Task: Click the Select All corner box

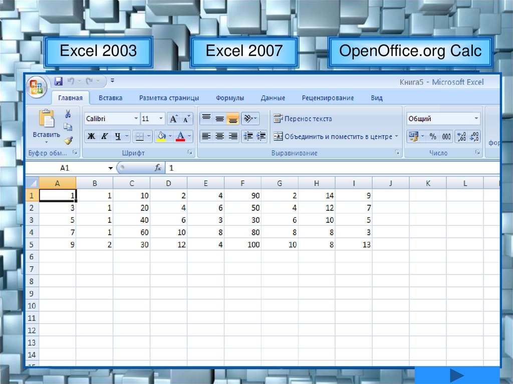Action: point(32,183)
